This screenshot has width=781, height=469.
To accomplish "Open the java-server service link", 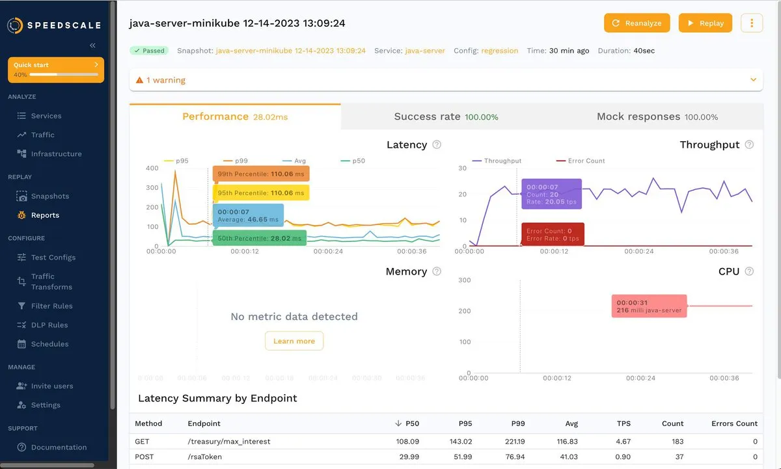I will 423,50.
